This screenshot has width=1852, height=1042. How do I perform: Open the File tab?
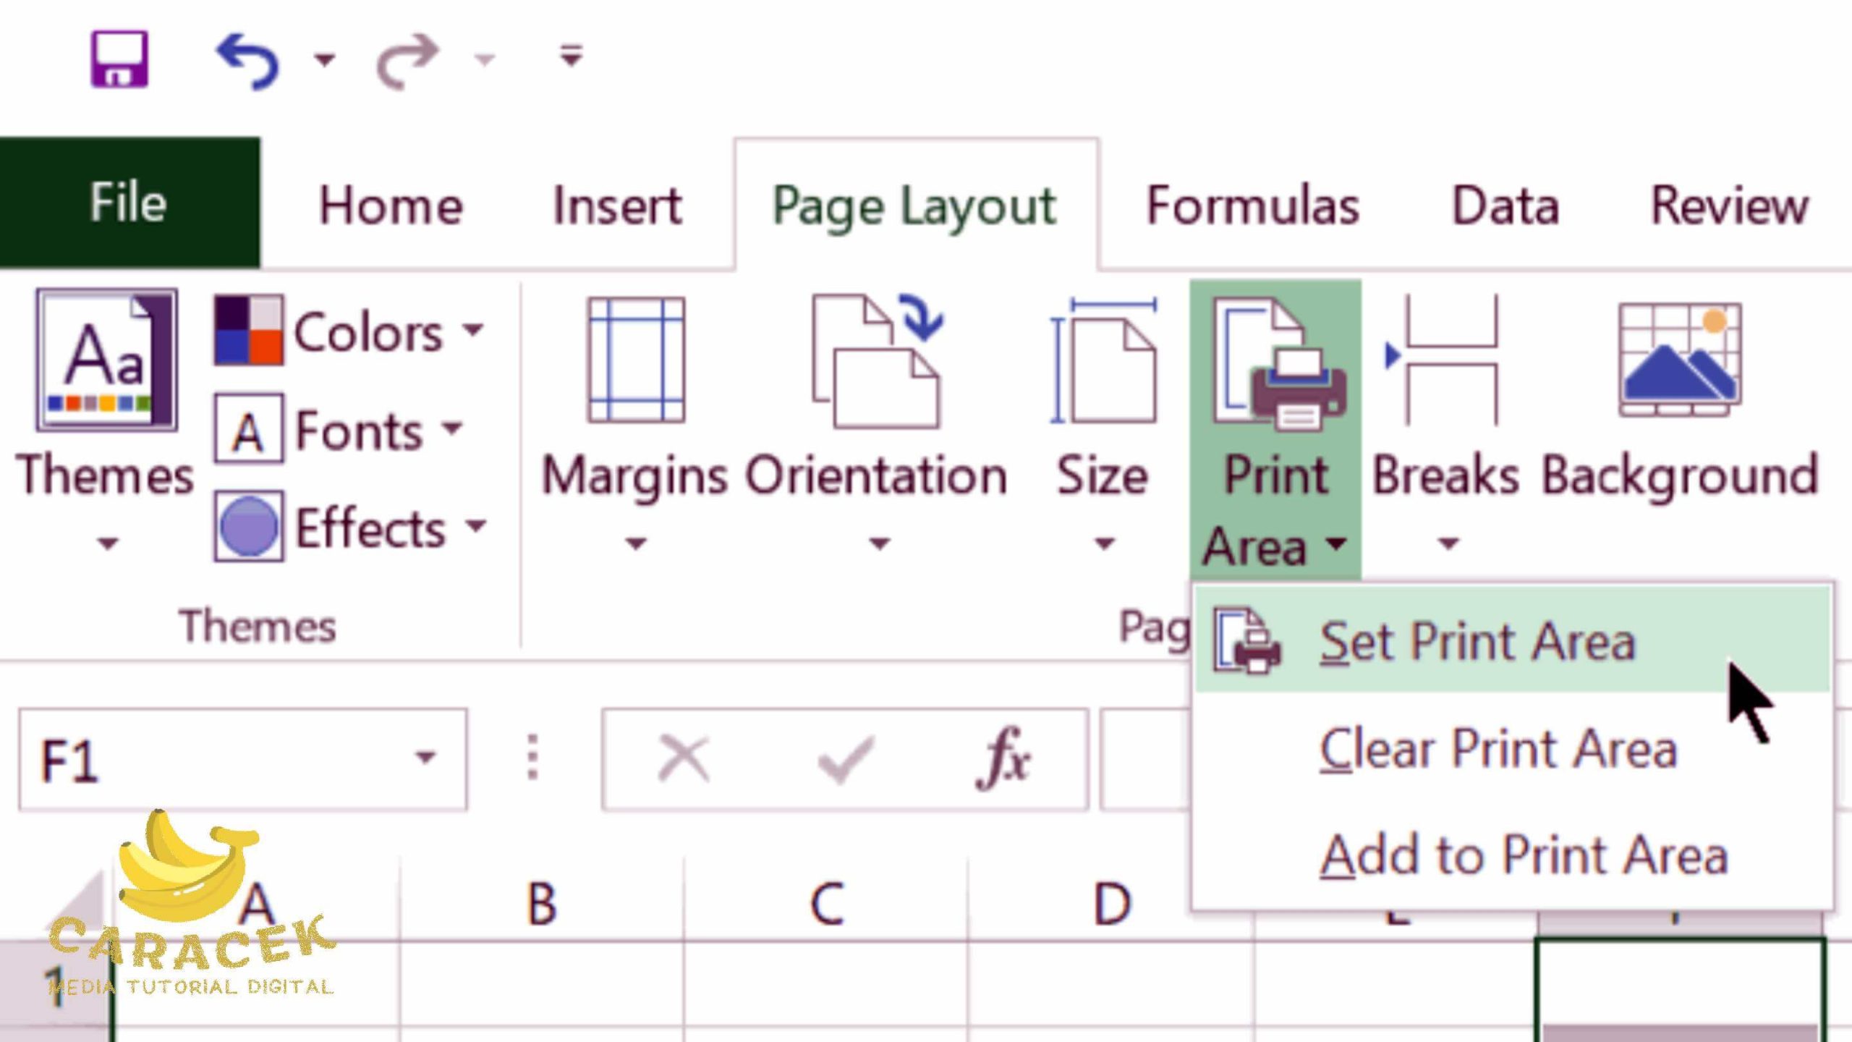(129, 203)
